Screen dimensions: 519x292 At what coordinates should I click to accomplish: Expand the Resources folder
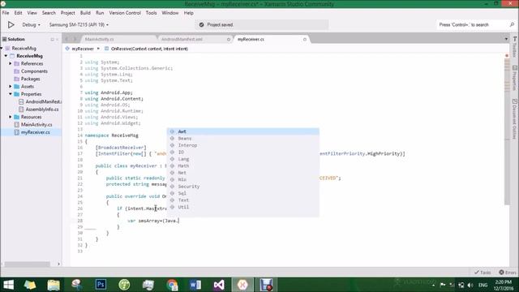pos(11,117)
